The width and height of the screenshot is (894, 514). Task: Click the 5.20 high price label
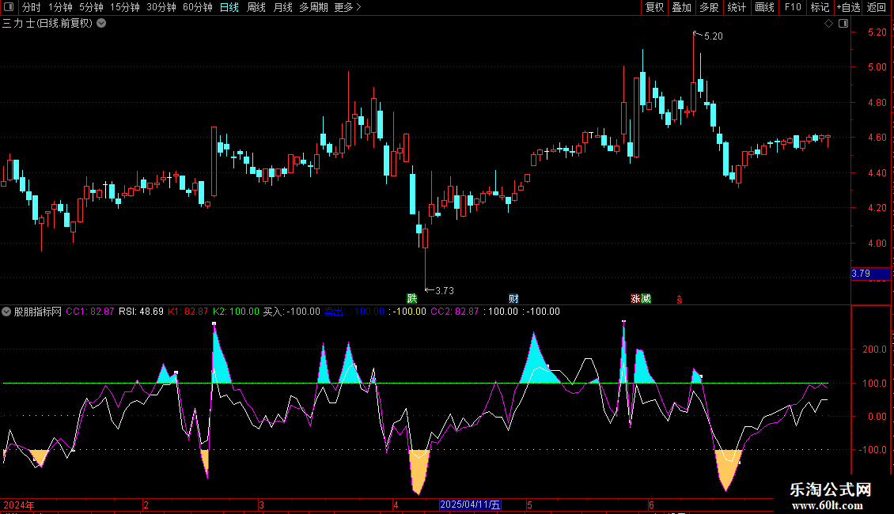pos(714,36)
